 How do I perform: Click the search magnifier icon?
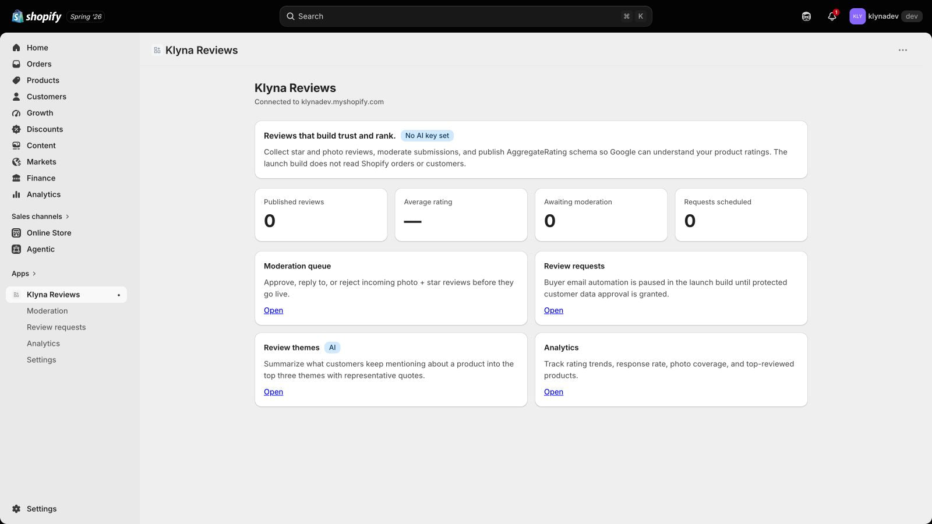click(x=290, y=16)
